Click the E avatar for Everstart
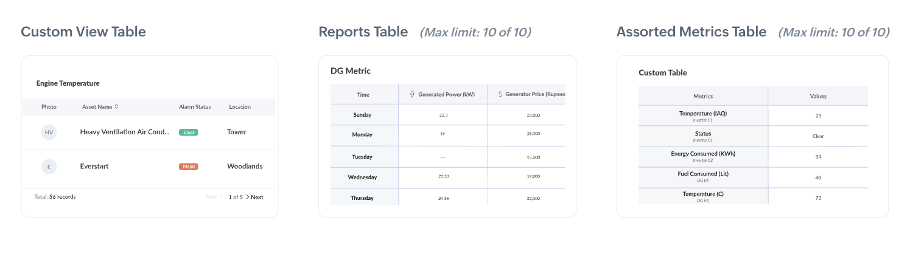The height and width of the screenshot is (265, 924). [x=49, y=166]
